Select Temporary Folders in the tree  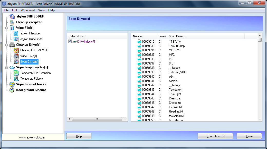32,79
